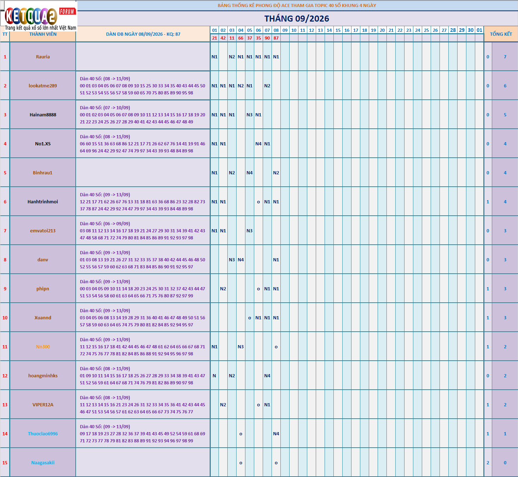Select the N4 cell in No1.XS's row

(258, 144)
